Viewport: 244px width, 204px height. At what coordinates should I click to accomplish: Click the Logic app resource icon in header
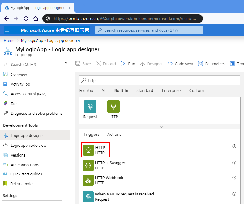(8, 51)
